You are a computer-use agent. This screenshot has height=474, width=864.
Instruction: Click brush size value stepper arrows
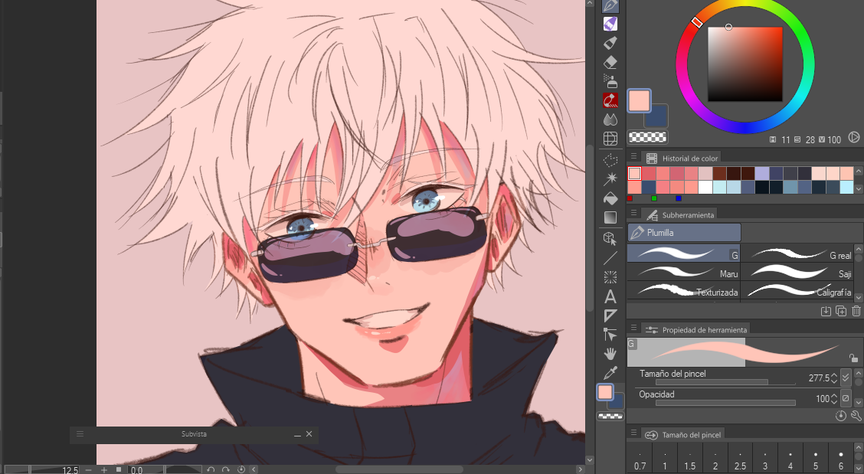point(833,378)
